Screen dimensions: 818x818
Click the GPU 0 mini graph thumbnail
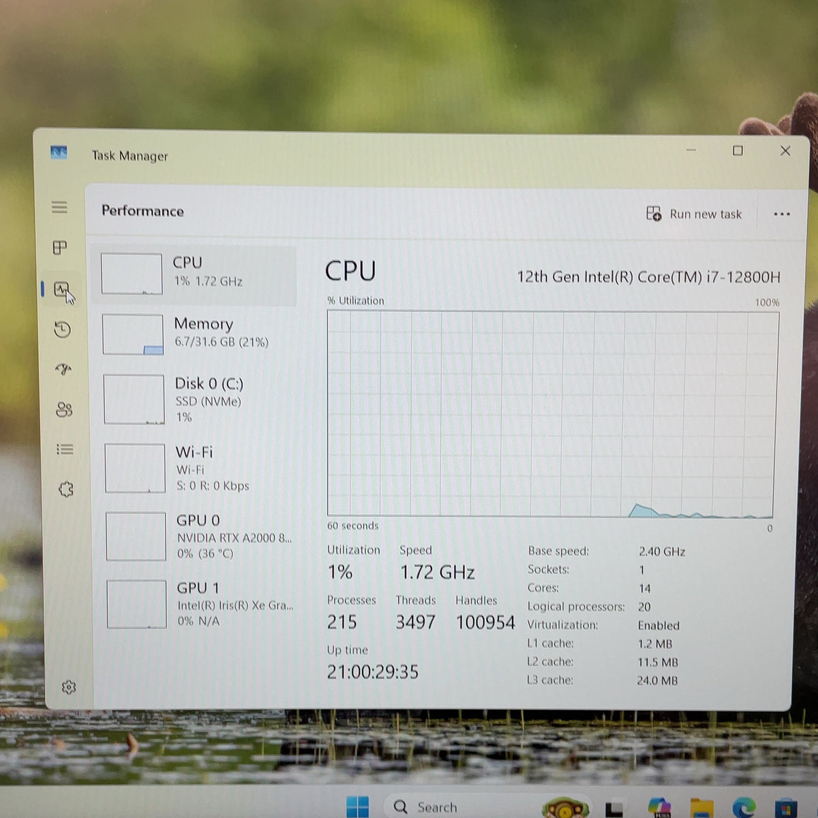pyautogui.click(x=136, y=536)
